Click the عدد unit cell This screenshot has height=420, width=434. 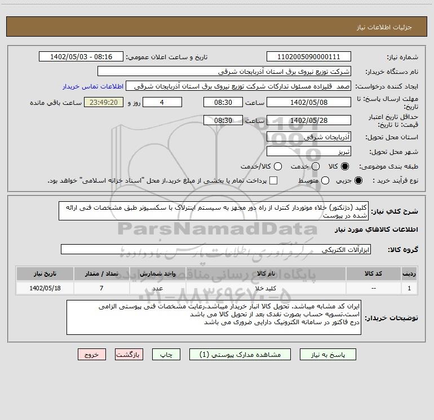click(x=157, y=288)
